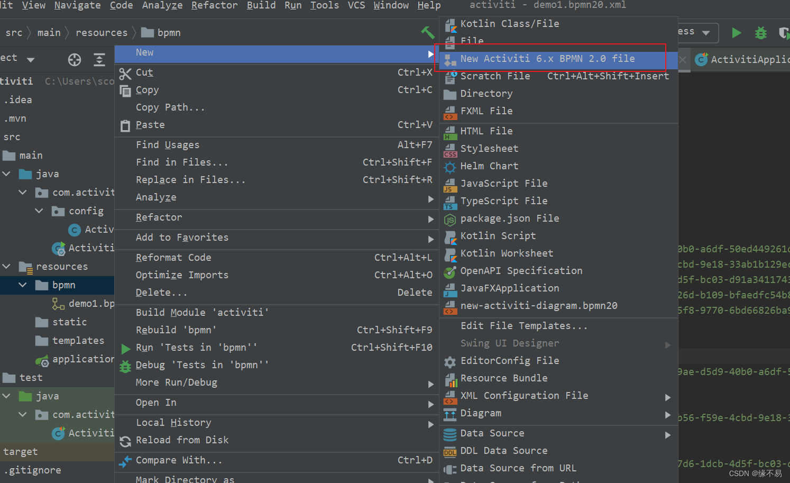Open the Refactor menu in menu bar
The height and width of the screenshot is (483, 790).
click(214, 5)
